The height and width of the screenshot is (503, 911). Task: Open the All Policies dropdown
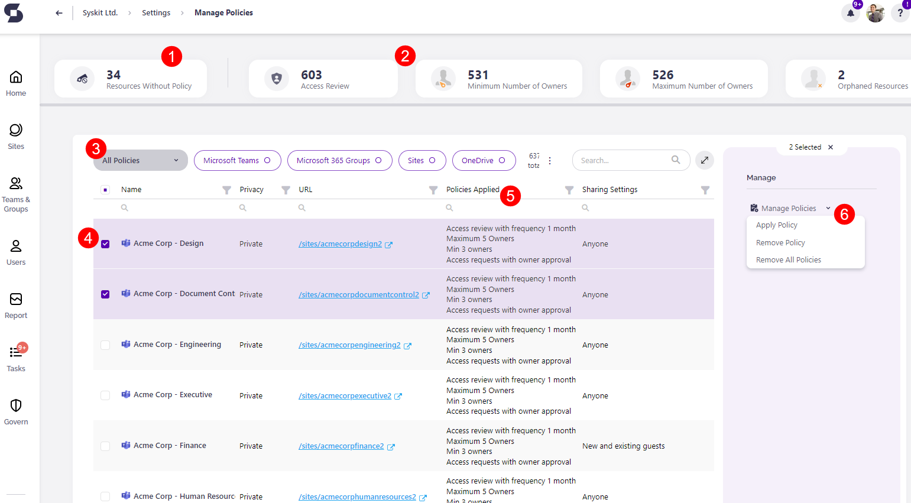coord(140,160)
